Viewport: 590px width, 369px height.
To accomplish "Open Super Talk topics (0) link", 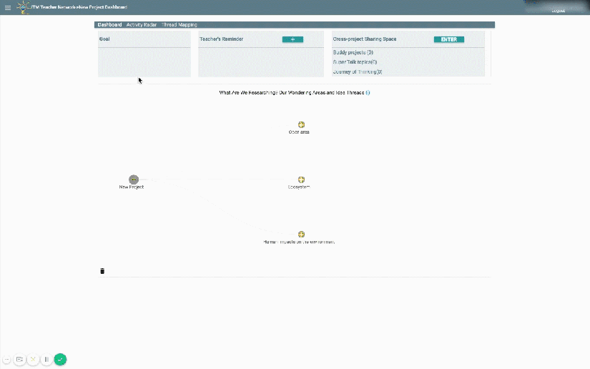I will tap(355, 62).
